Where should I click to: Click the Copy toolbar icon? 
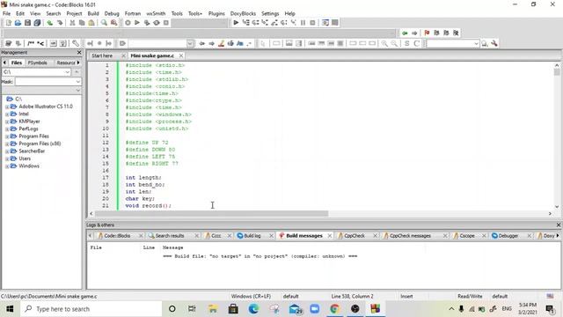[82, 23]
